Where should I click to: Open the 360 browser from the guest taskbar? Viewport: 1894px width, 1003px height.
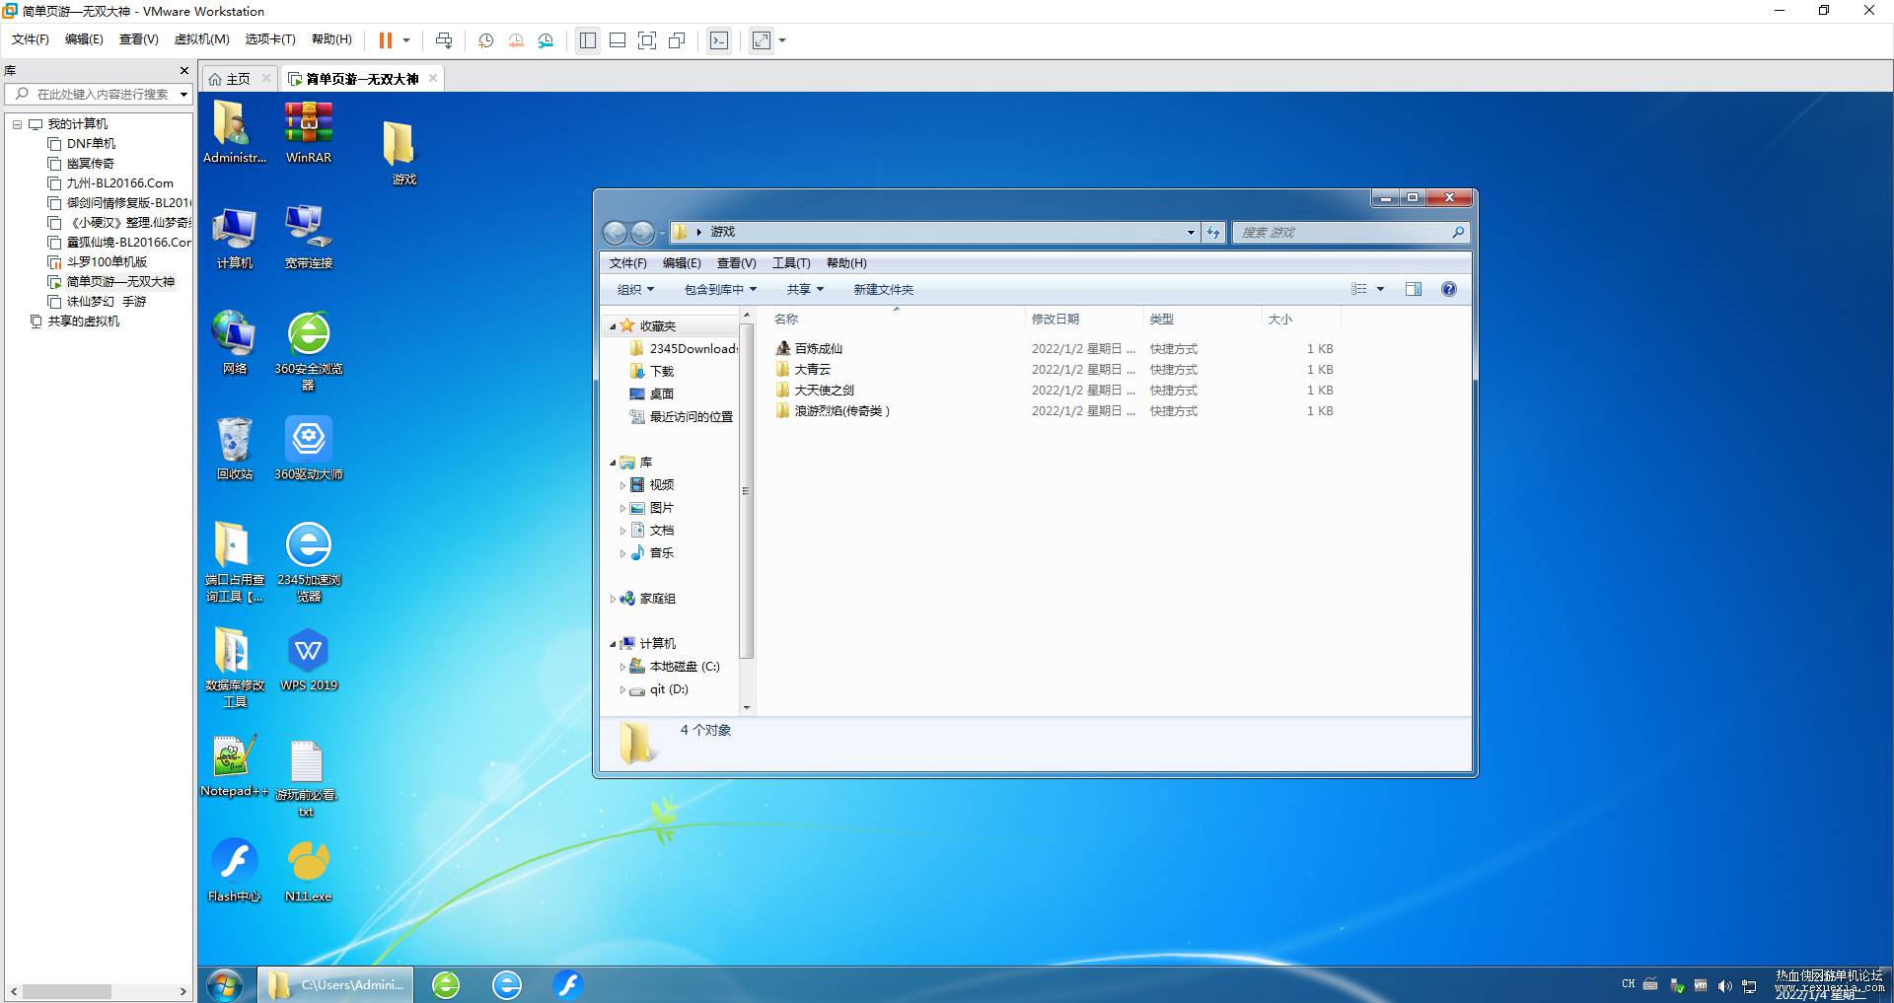click(446, 984)
